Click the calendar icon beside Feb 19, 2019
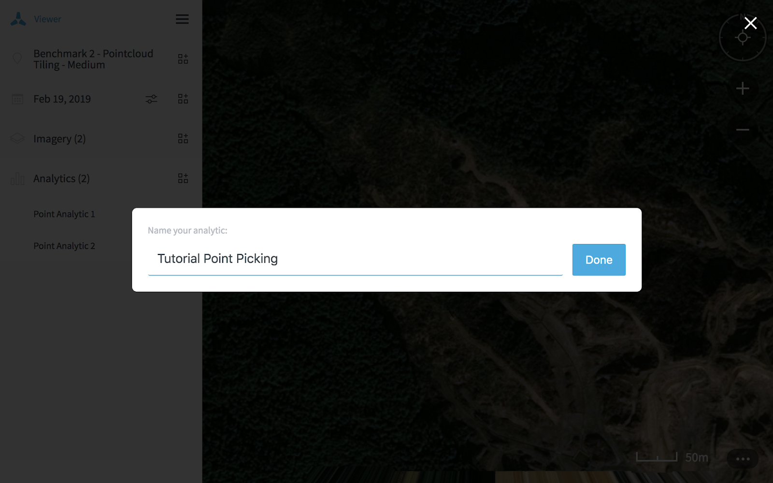This screenshot has height=483, width=773. [17, 99]
